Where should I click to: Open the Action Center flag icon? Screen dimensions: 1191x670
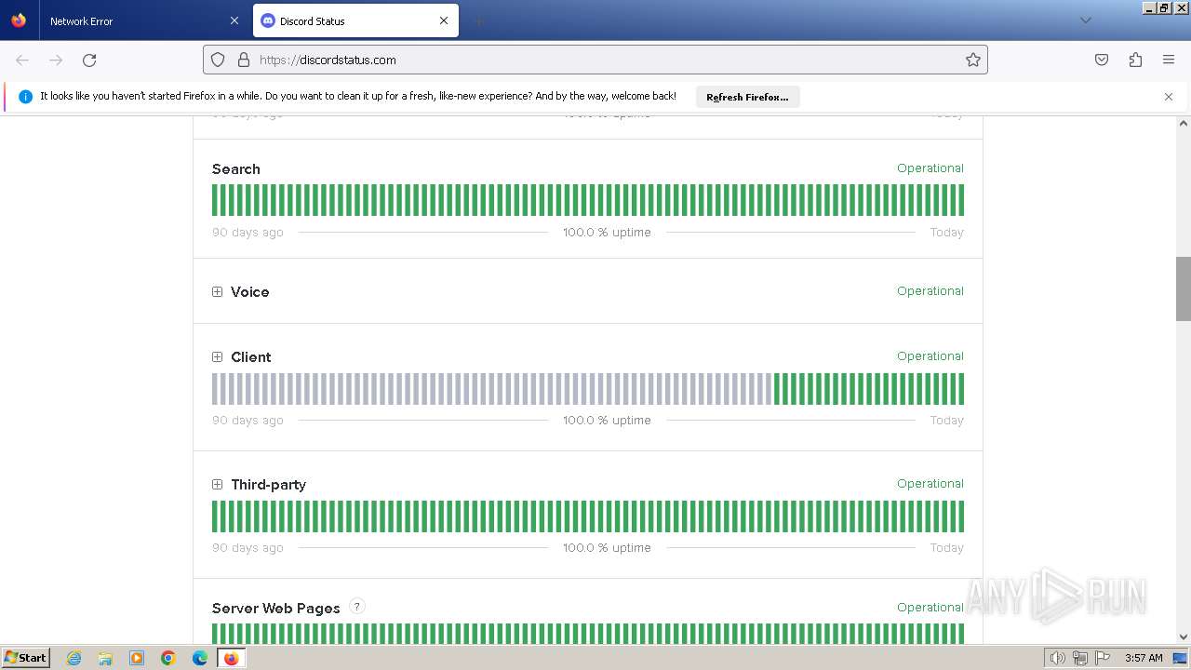click(x=1103, y=658)
